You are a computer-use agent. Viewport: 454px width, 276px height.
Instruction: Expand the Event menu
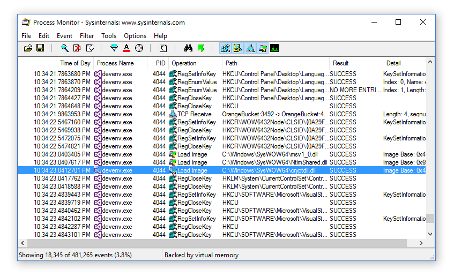[64, 36]
